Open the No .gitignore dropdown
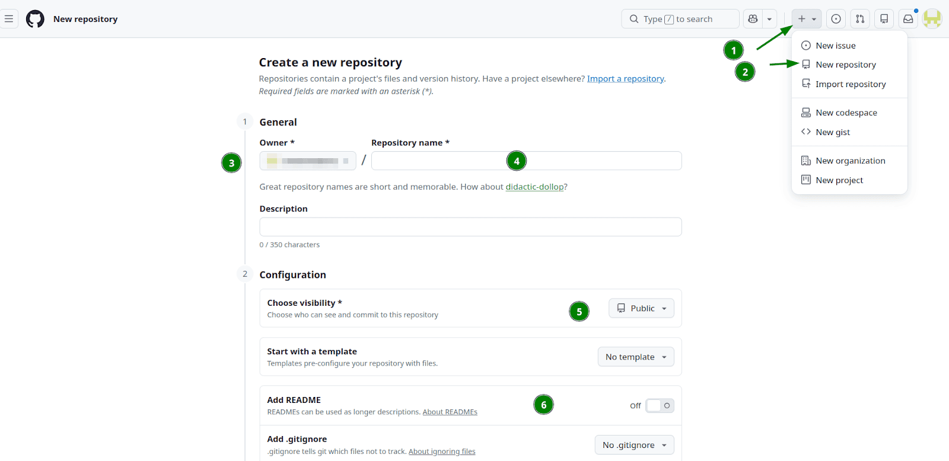 [x=635, y=445]
